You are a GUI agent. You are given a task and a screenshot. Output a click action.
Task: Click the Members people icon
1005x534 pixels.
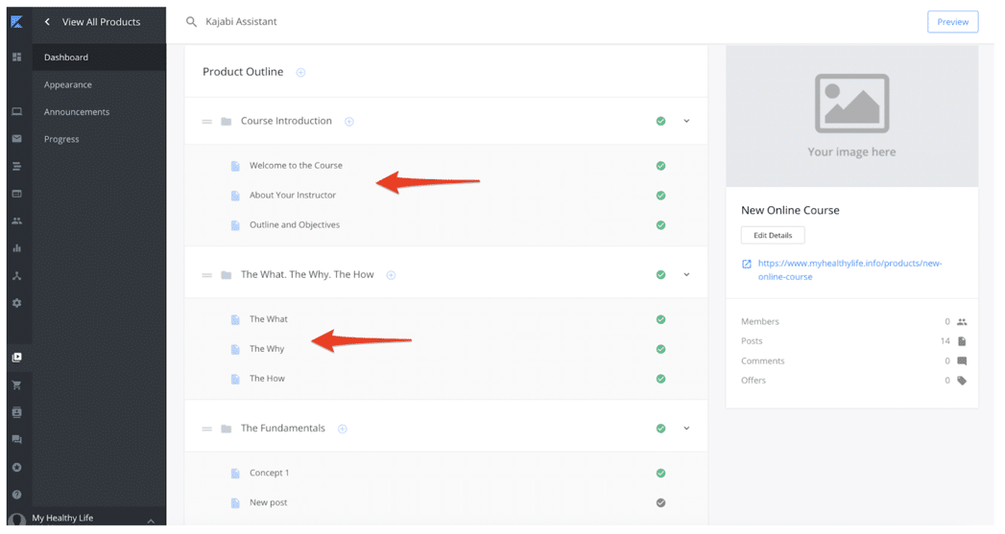962,322
